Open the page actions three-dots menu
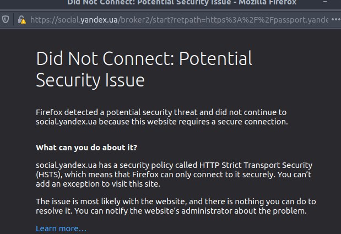Screen dimensions: 341x234 (336, 20)
